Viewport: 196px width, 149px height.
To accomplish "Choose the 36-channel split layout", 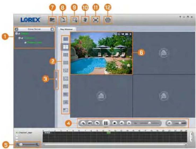I will point(66,78).
